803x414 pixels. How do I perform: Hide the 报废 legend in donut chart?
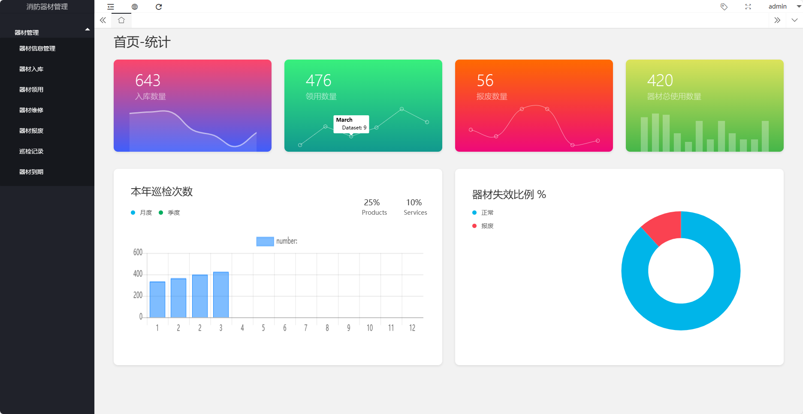tap(483, 226)
